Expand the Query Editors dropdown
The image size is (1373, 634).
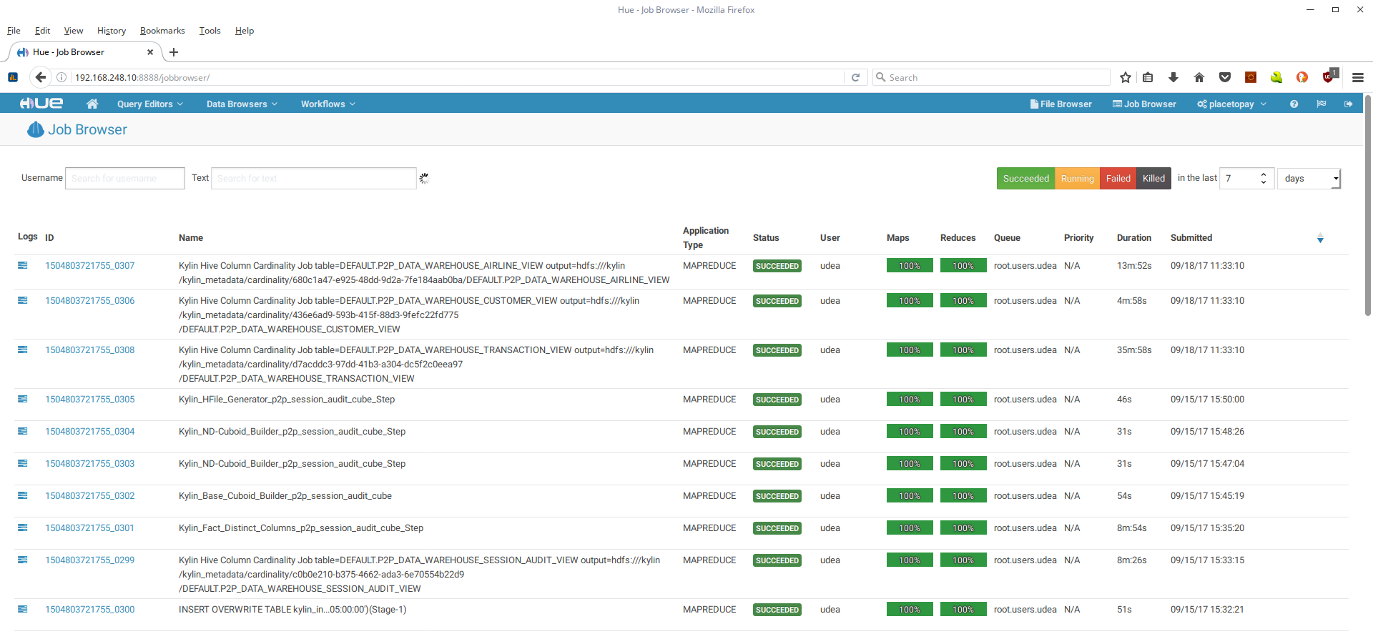(x=149, y=104)
